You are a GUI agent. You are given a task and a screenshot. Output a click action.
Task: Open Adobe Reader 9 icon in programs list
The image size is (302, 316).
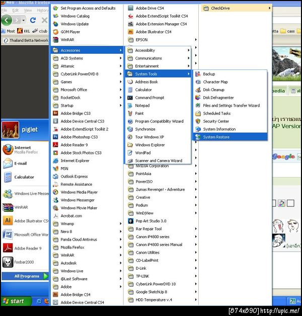click(x=55, y=145)
